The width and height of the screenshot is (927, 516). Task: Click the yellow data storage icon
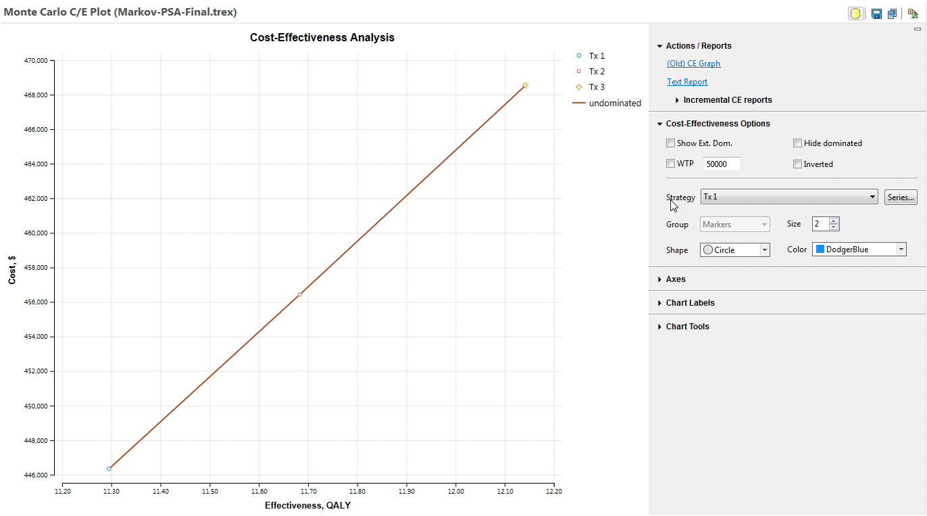855,13
